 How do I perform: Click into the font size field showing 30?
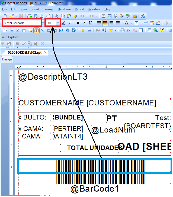51,23
